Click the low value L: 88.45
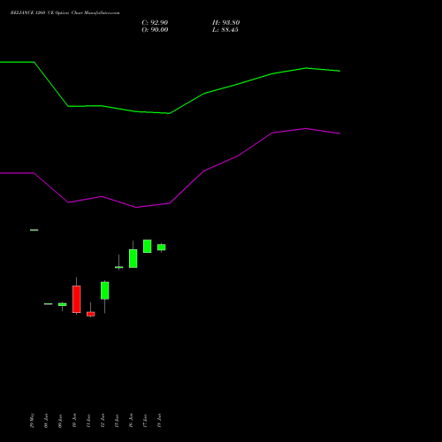442x442 pixels. click(x=225, y=30)
